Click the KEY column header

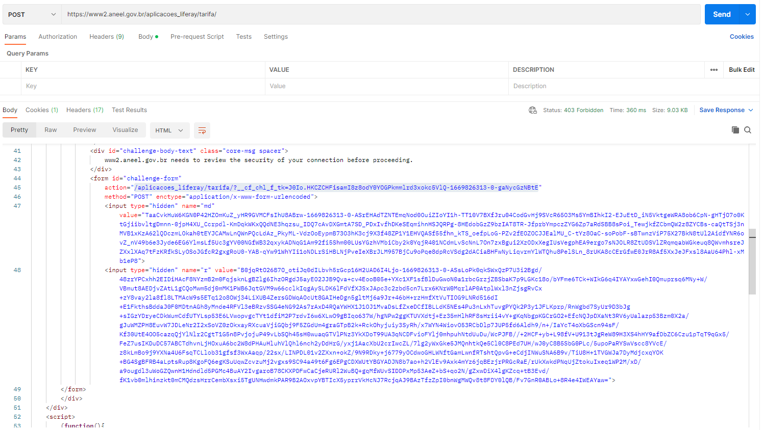tap(32, 70)
